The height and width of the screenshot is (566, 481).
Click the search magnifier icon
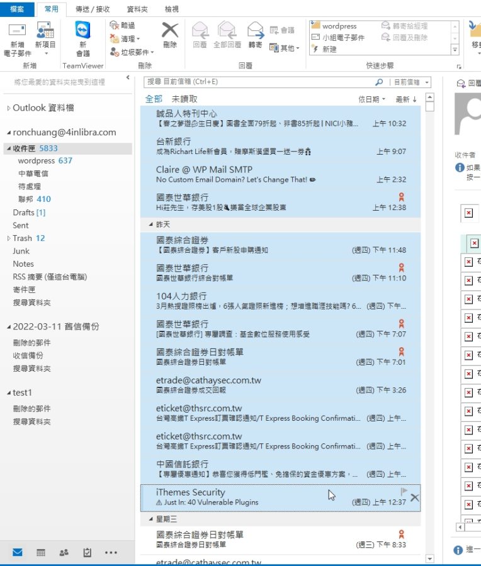[x=379, y=82]
